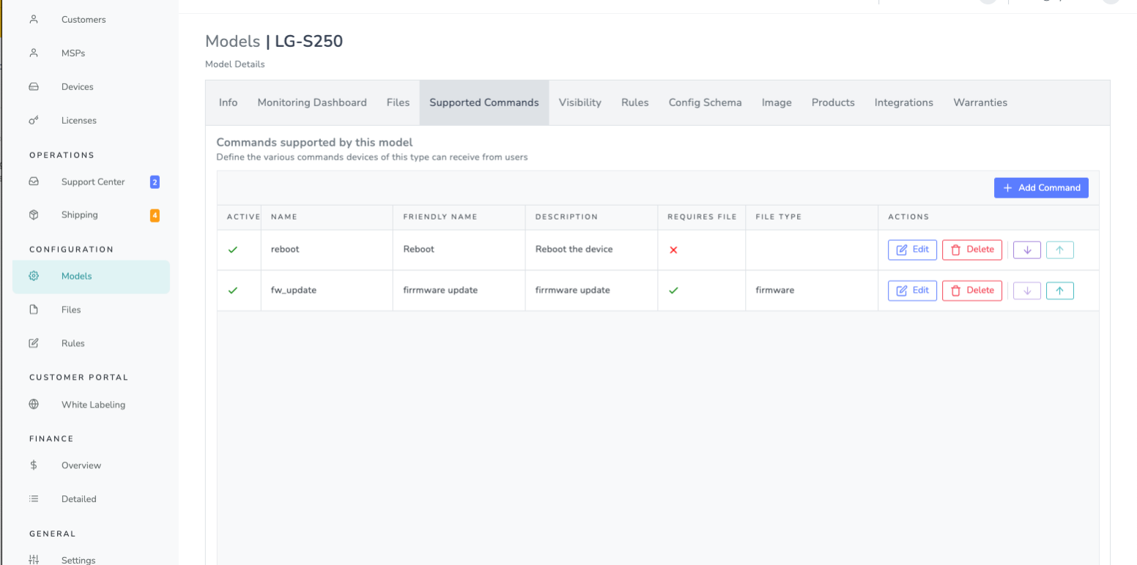
Task: Toggle active checkmark for reboot
Action: coord(233,250)
